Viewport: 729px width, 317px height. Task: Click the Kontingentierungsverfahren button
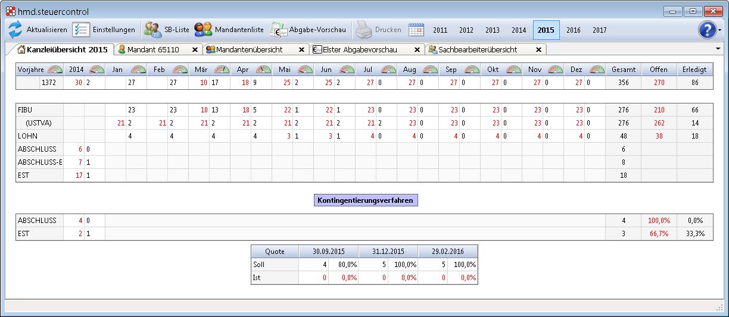366,200
